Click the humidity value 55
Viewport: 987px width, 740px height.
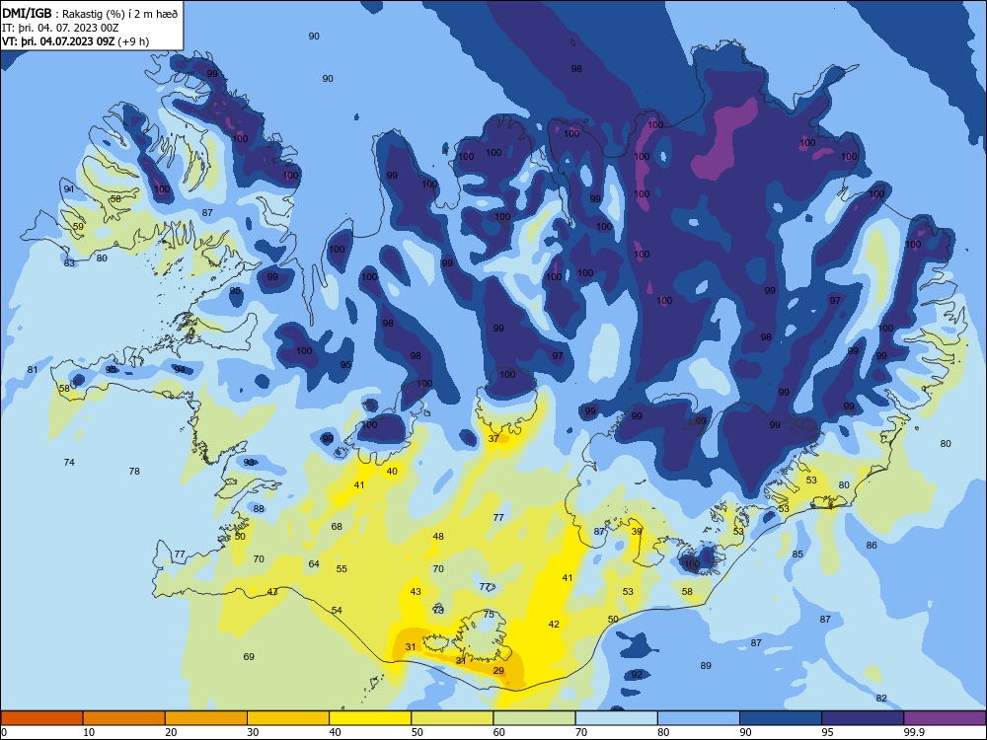click(x=342, y=569)
